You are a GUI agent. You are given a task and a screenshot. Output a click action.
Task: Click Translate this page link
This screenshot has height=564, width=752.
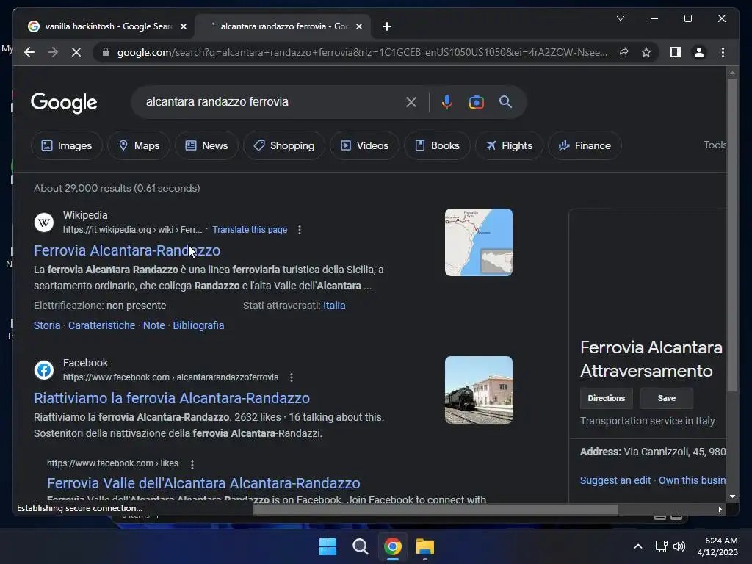[250, 230]
